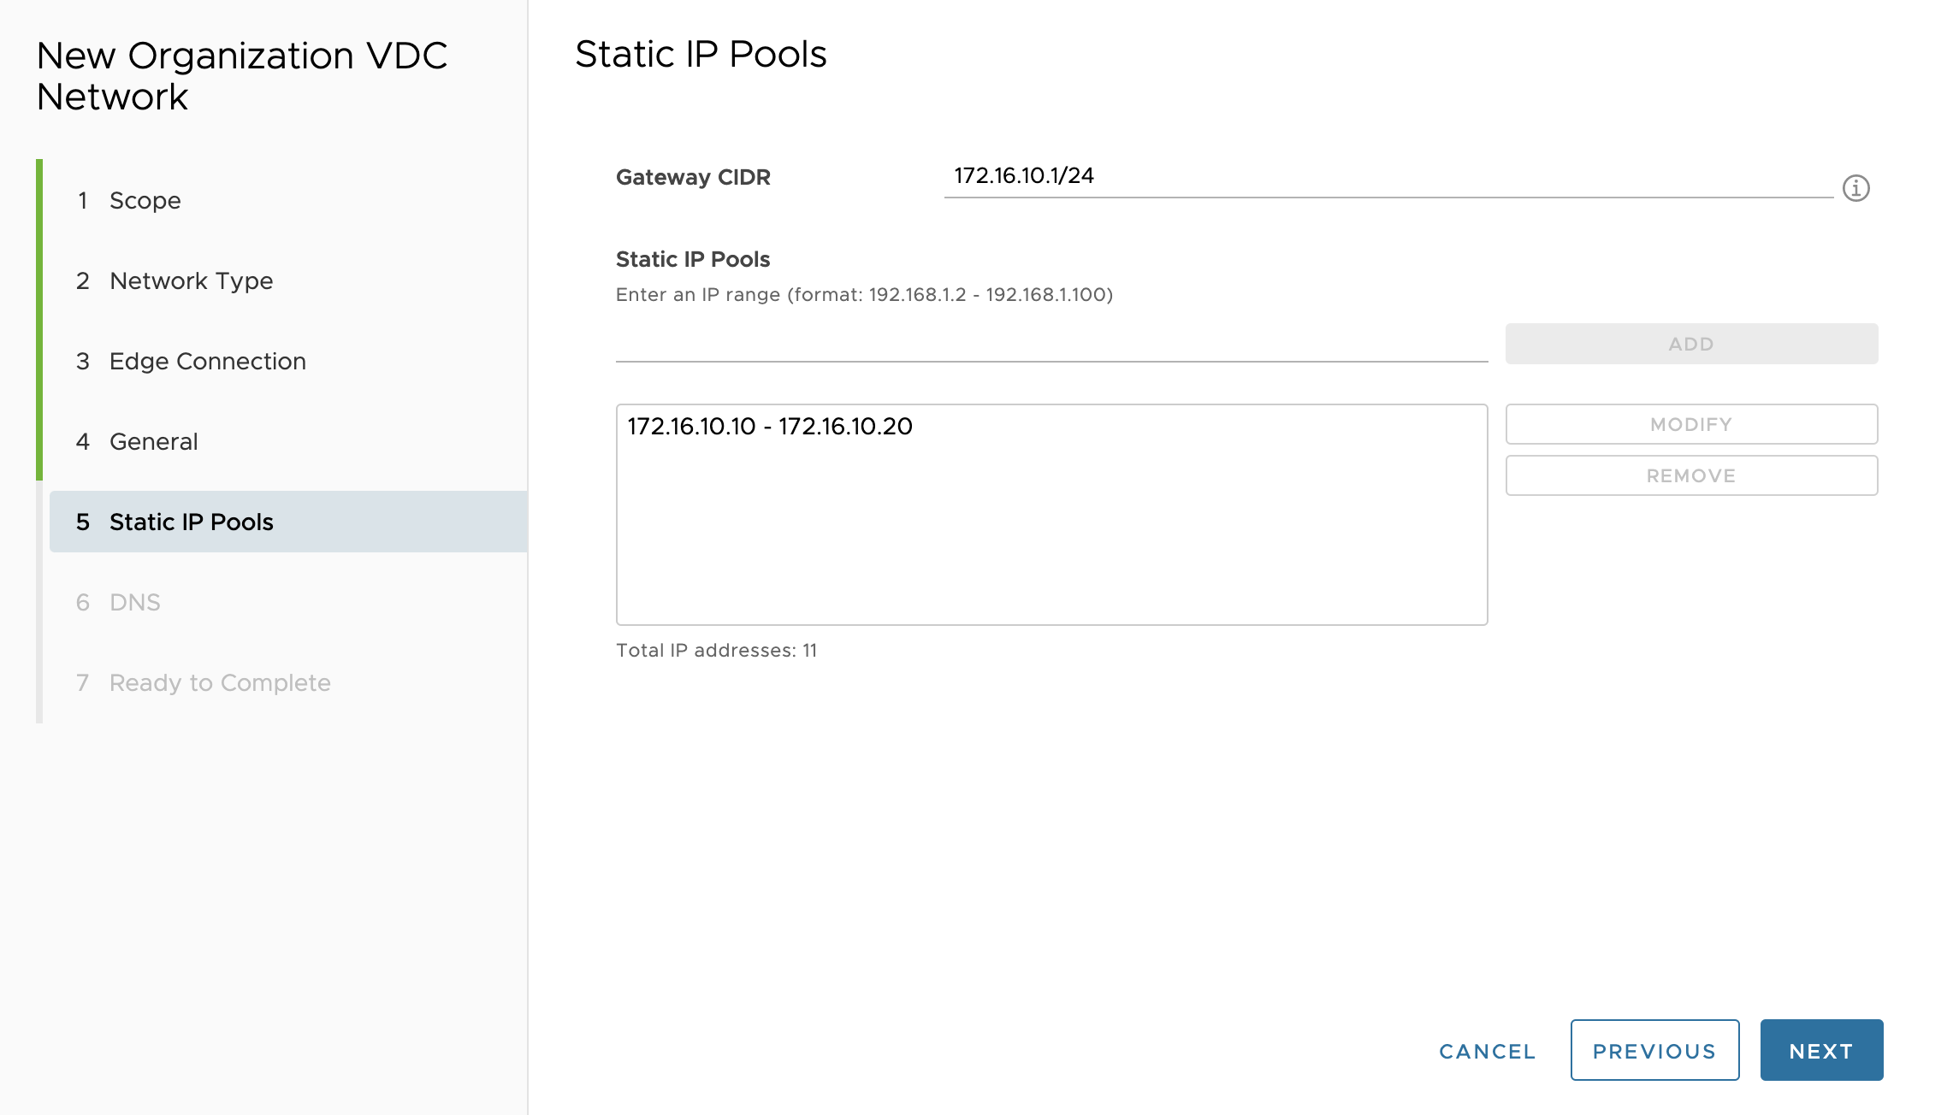This screenshot has height=1115, width=1959.
Task: Select the 172.16.10.10 - 172.16.10.20 pool entry
Action: pos(770,426)
